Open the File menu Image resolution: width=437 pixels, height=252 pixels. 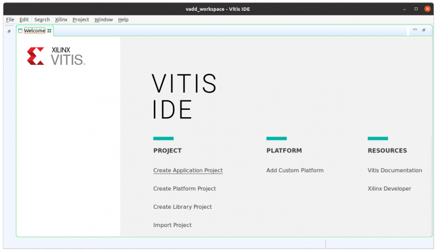pos(10,19)
